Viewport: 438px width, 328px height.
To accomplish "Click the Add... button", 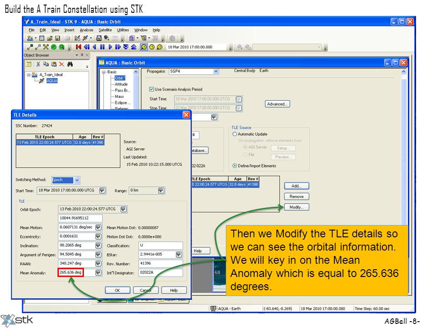I will [297, 186].
